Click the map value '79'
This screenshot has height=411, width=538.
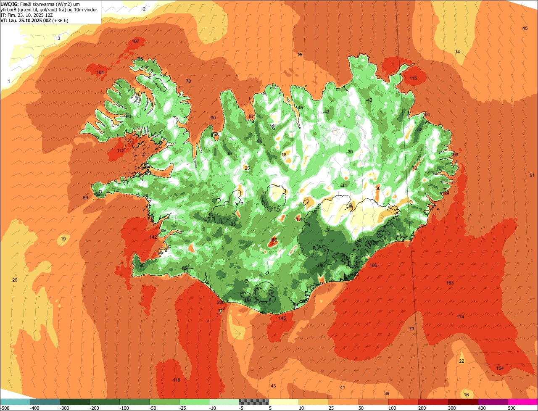(x=411, y=329)
